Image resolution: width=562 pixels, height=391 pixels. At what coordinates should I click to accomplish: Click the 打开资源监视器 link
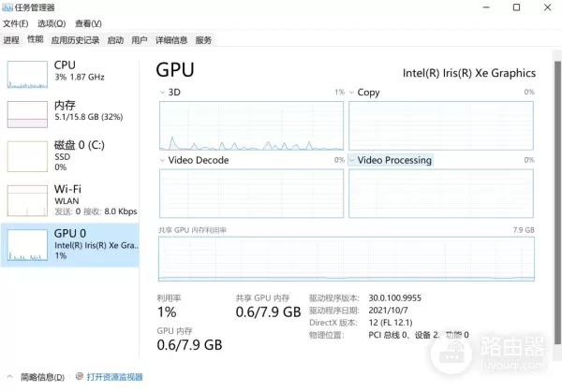point(114,377)
